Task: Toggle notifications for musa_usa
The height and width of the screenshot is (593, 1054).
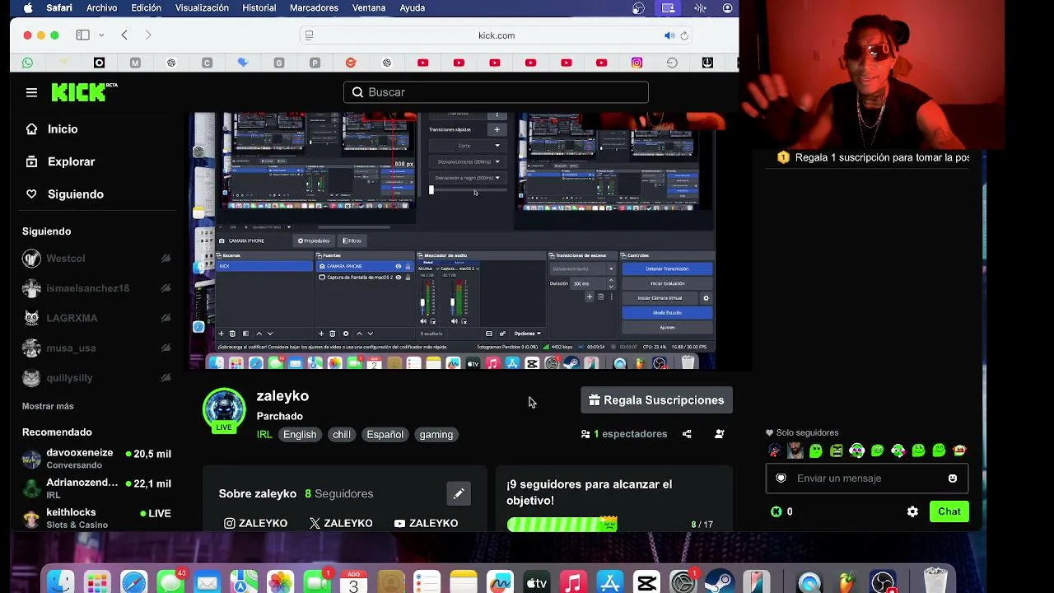Action: click(166, 348)
